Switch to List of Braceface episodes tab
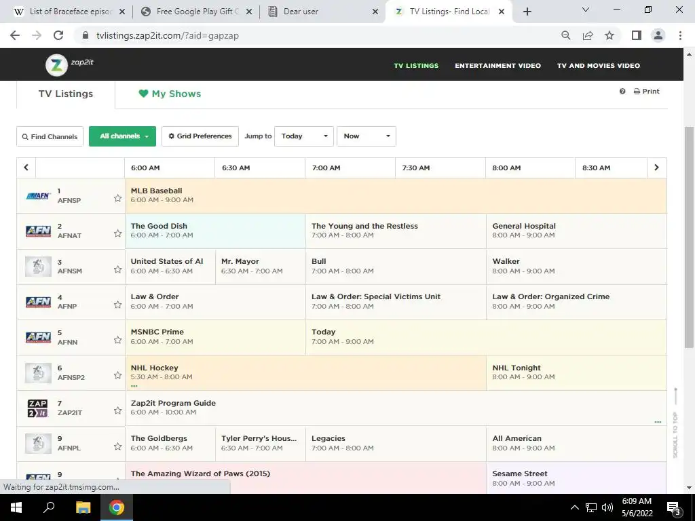The width and height of the screenshot is (695, 521). click(70, 12)
